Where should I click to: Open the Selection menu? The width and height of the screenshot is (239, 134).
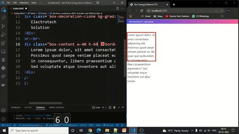[x=24, y=3]
